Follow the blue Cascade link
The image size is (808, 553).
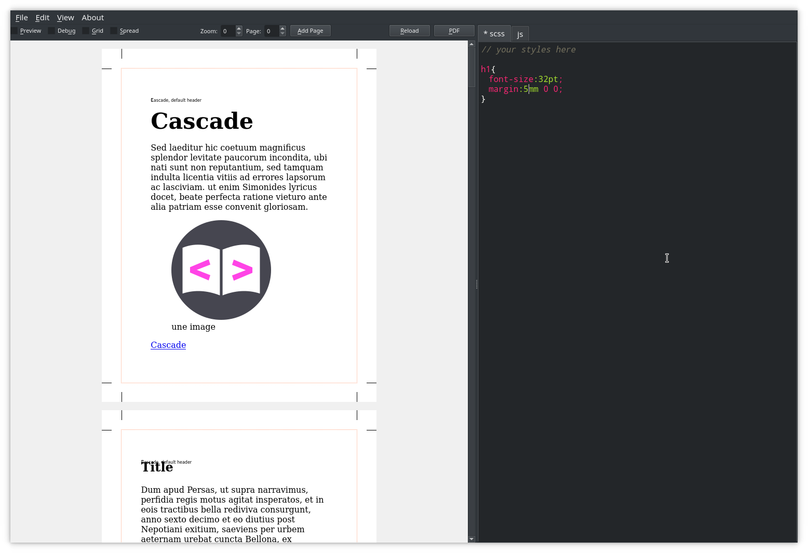tap(168, 345)
